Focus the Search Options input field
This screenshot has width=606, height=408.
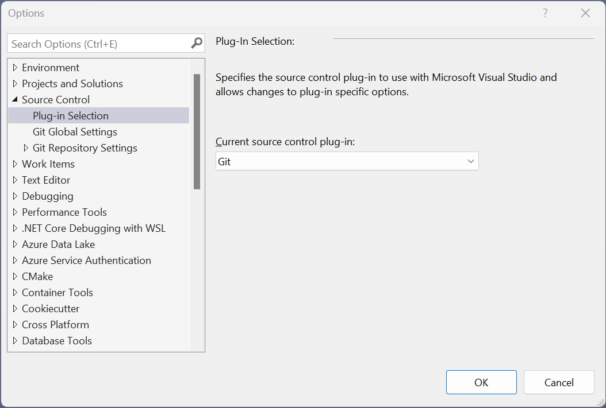98,44
